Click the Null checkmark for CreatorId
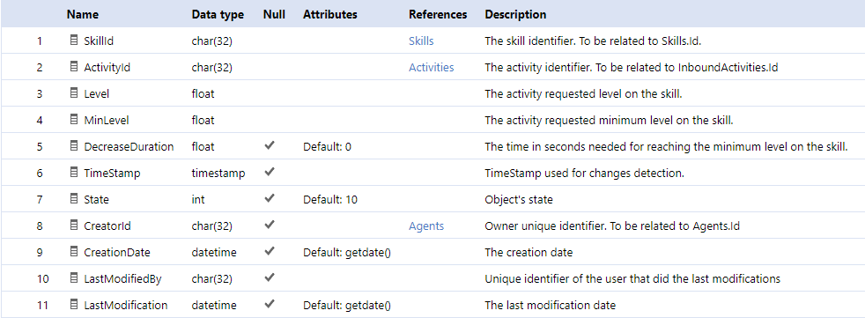 270,226
